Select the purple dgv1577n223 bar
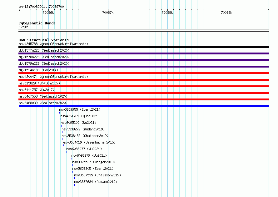This screenshot has width=278, height=197. [144, 53]
